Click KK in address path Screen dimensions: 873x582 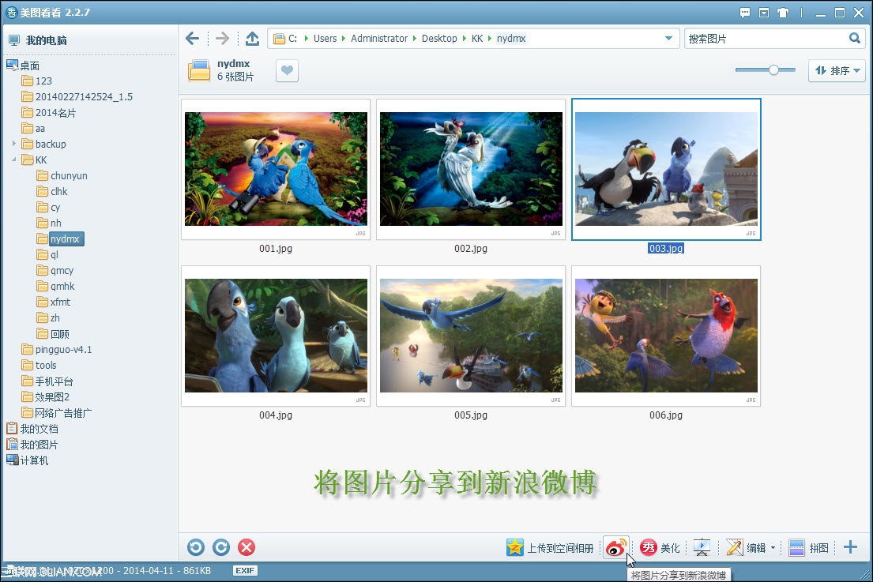pos(477,39)
